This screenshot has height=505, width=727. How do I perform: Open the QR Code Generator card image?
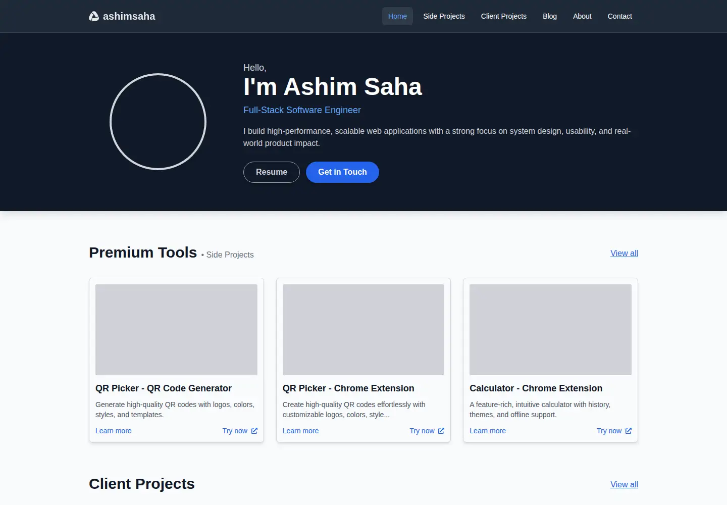pyautogui.click(x=176, y=330)
